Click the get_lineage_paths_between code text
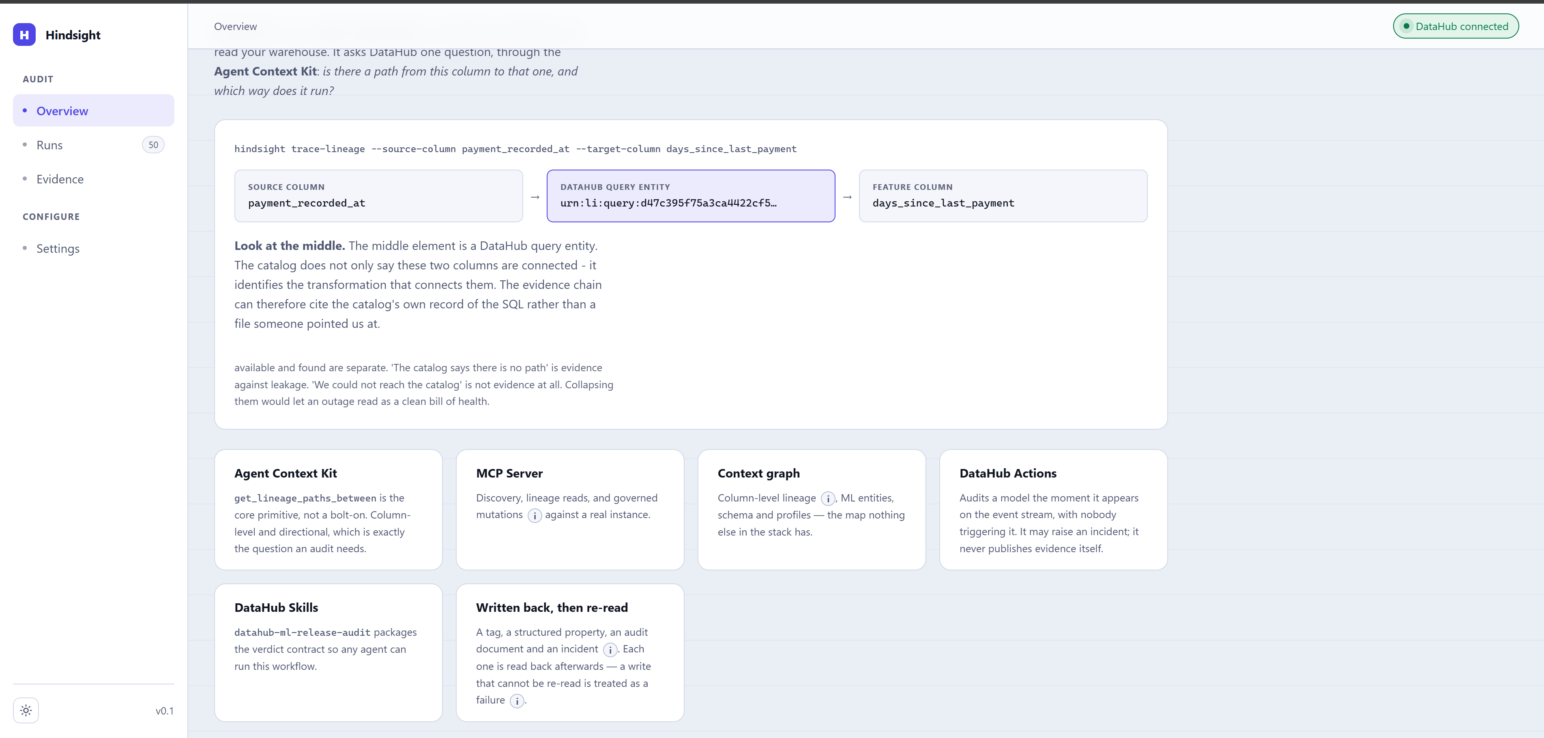 (x=305, y=499)
